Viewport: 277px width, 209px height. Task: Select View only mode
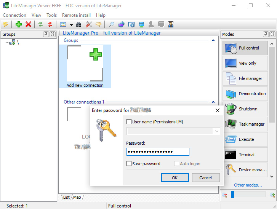click(x=245, y=63)
